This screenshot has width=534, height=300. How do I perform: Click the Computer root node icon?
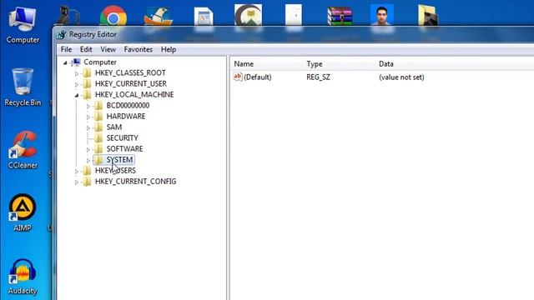(x=76, y=62)
